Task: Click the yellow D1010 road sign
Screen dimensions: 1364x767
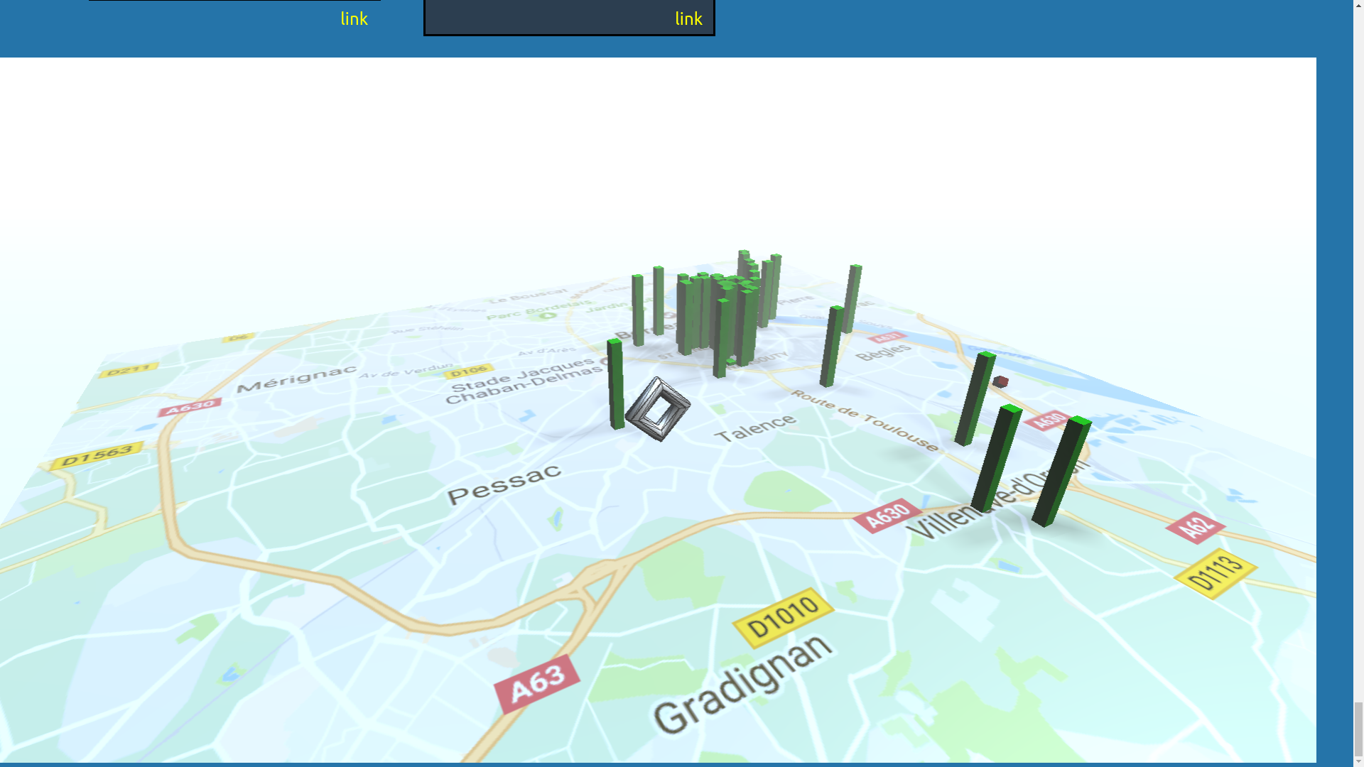Action: coord(783,616)
